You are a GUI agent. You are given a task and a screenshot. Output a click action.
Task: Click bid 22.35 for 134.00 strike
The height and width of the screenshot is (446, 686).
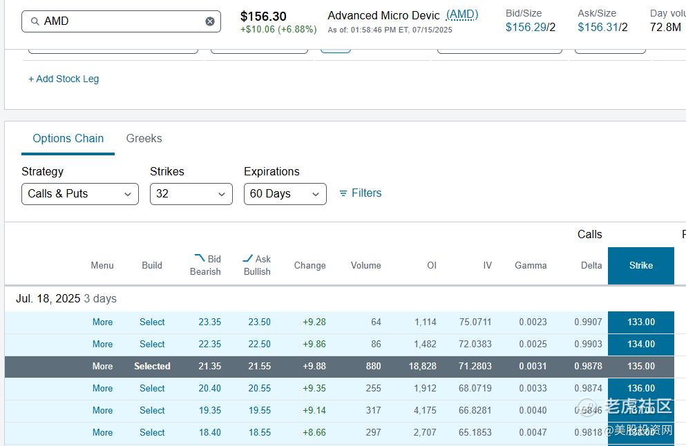[210, 344]
